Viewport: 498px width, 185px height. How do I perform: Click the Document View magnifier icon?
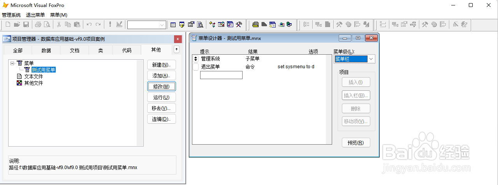click(x=200, y=24)
